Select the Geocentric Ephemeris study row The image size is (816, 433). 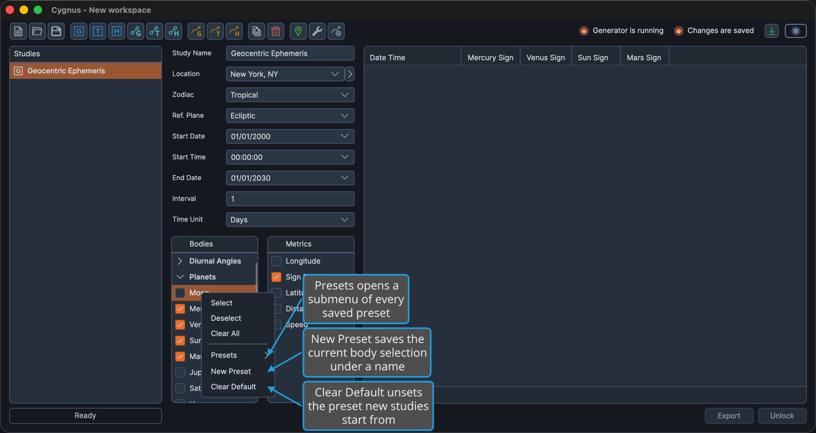[86, 71]
